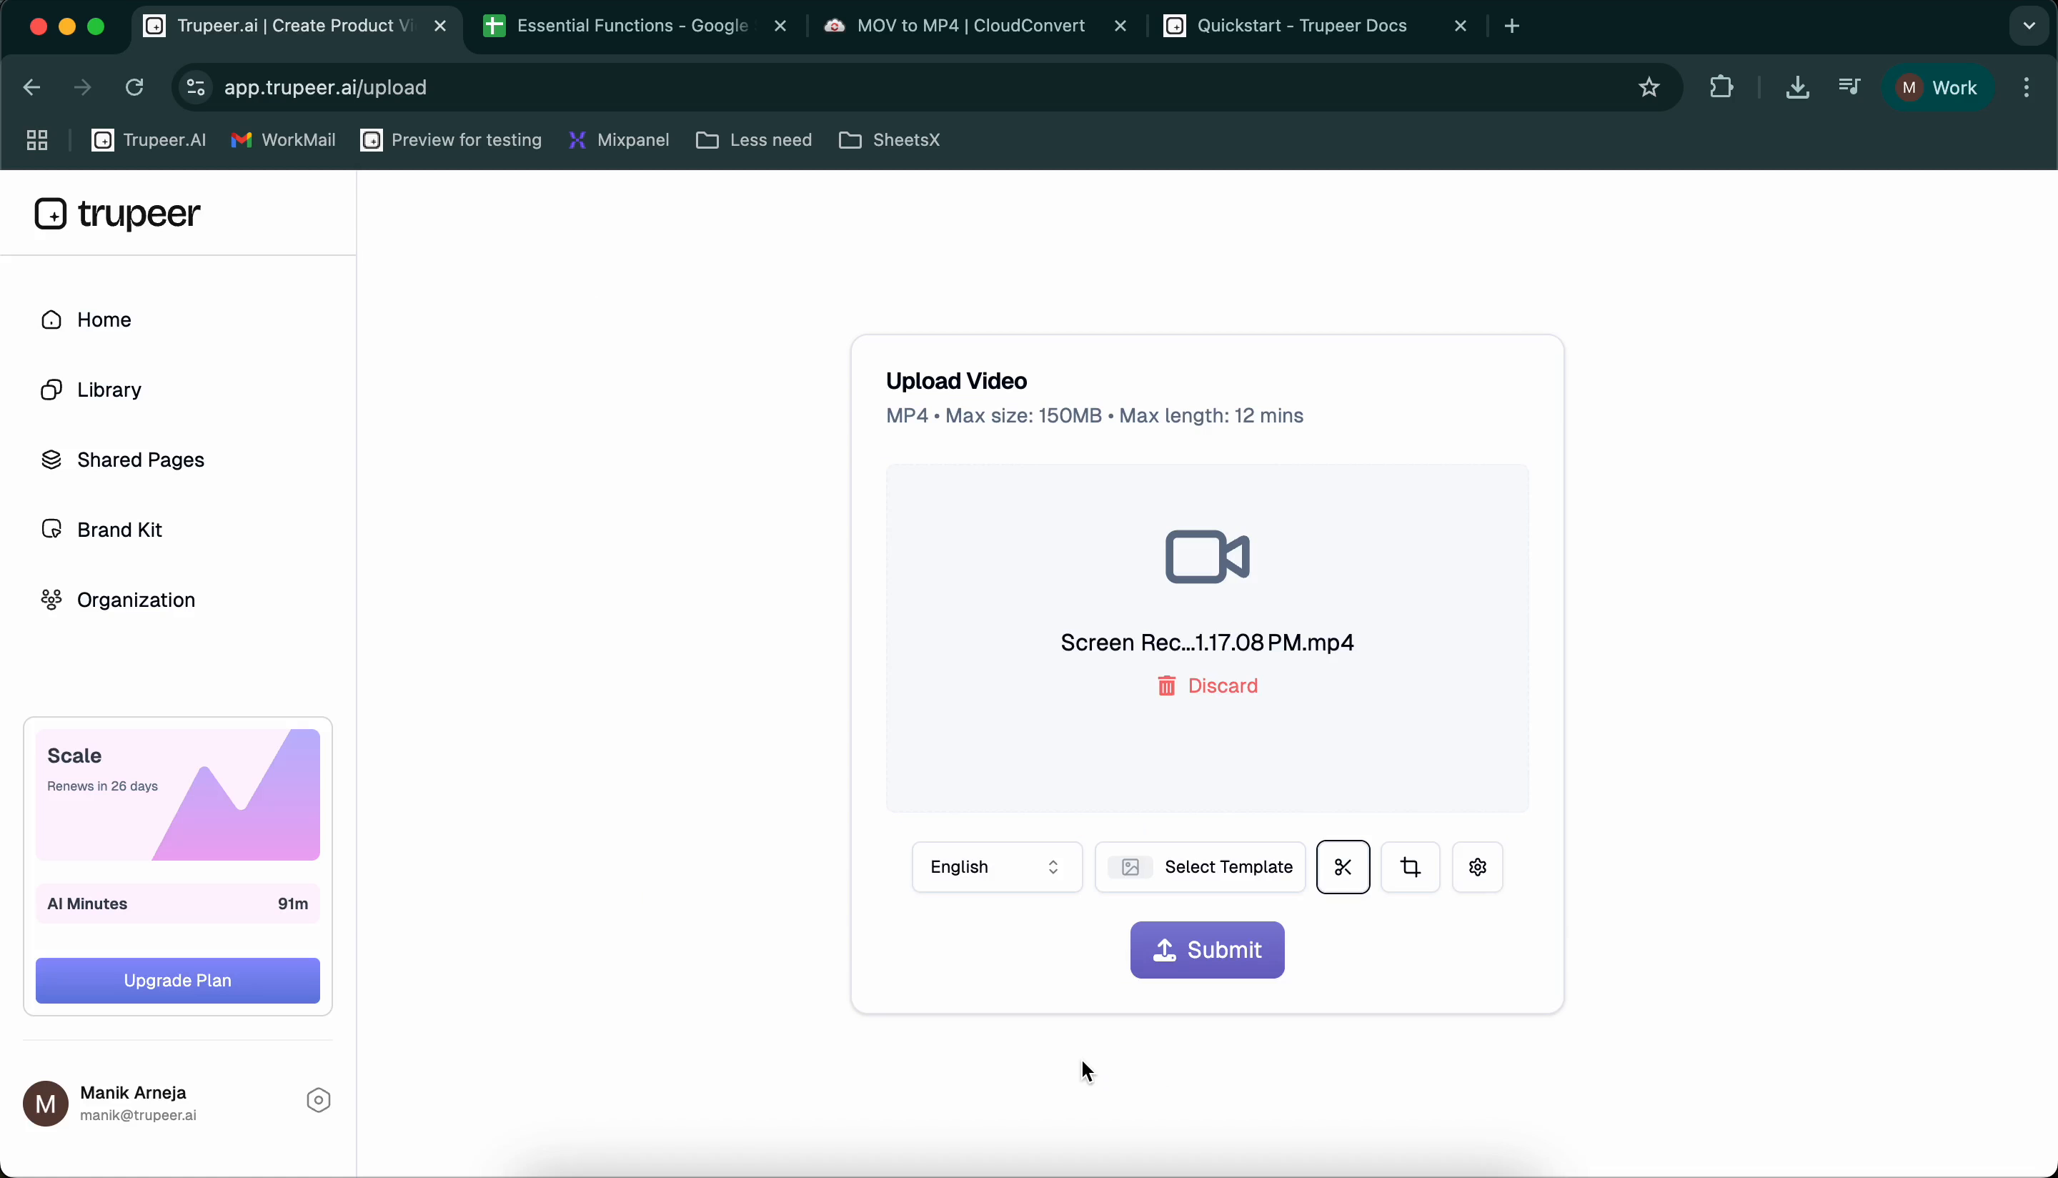This screenshot has width=2058, height=1178.
Task: Open Organization settings in sidebar
Action: tap(135, 600)
